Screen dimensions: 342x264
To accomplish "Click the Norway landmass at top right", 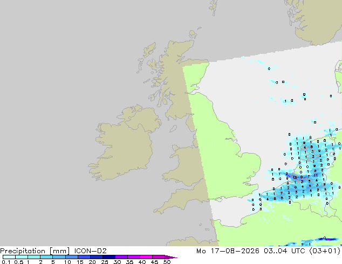I will tap(316, 20).
